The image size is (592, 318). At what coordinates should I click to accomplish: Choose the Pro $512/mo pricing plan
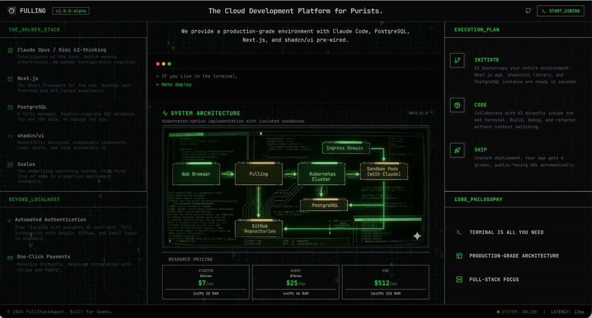(385, 282)
